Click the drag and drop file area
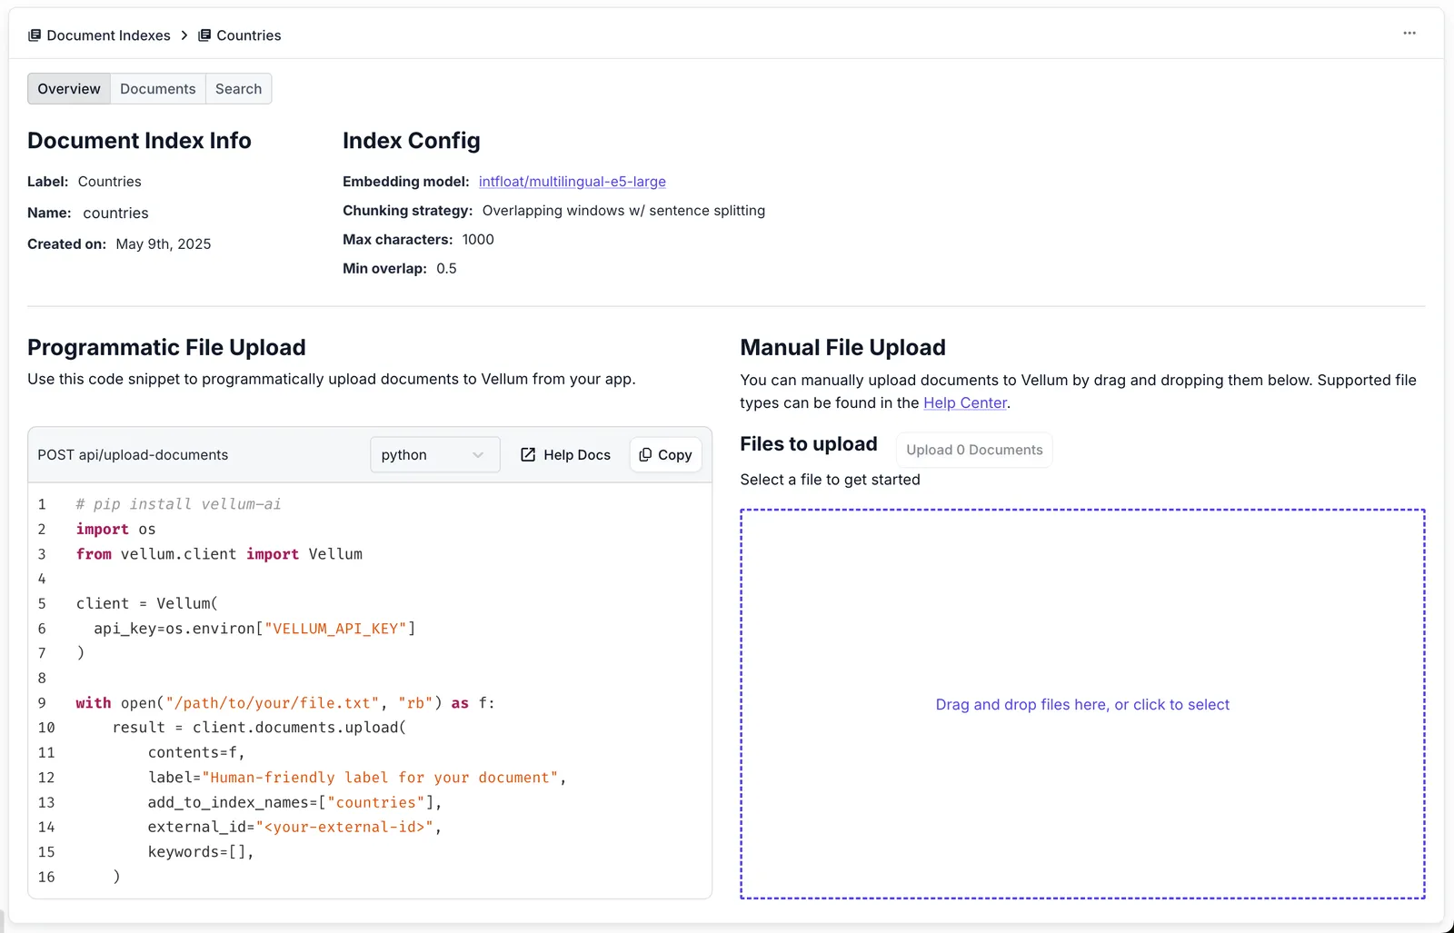Viewport: 1454px width, 933px height. pyautogui.click(x=1082, y=704)
